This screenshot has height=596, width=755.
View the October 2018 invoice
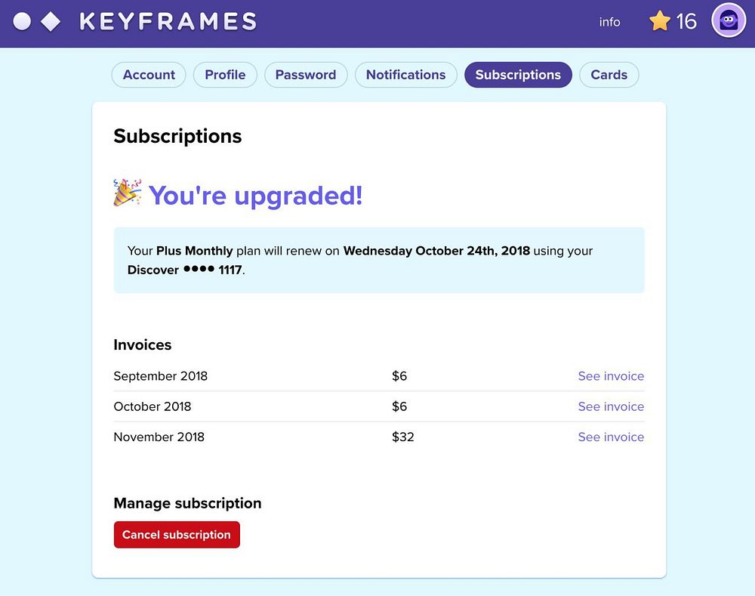[x=611, y=406]
